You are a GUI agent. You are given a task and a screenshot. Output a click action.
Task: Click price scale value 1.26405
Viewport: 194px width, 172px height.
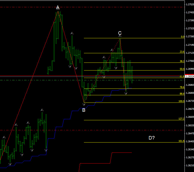190,141
